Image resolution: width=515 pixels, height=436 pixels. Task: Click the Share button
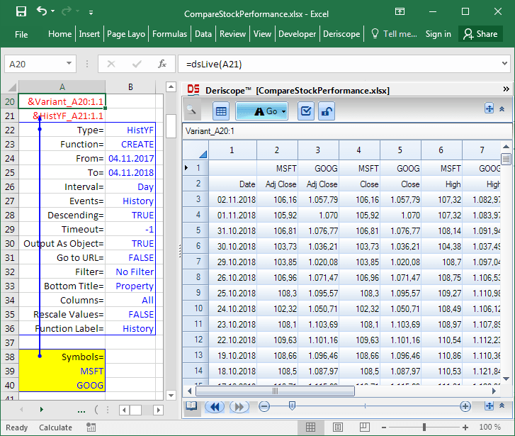pyautogui.click(x=480, y=33)
